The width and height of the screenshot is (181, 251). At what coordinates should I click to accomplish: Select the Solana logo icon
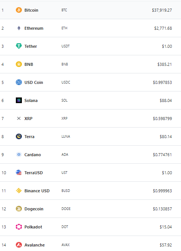(x=19, y=100)
